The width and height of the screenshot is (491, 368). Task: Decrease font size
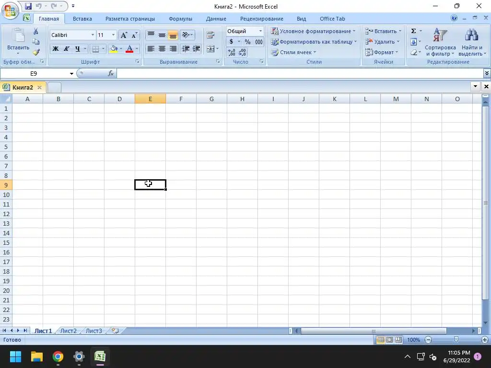click(x=134, y=35)
